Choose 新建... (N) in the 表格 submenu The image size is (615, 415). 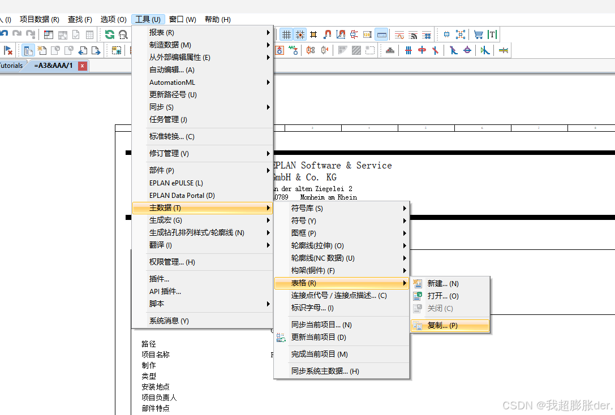pos(450,283)
